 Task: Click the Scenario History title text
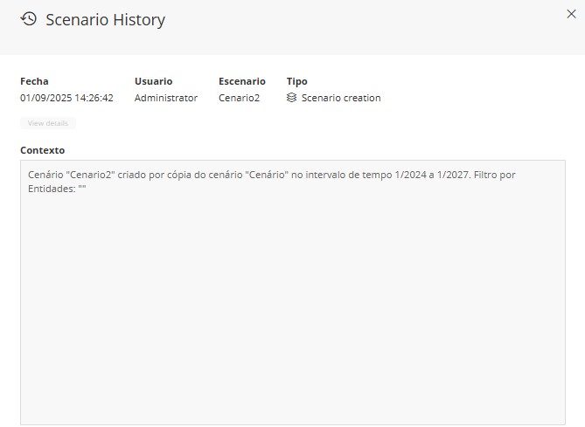[105, 19]
